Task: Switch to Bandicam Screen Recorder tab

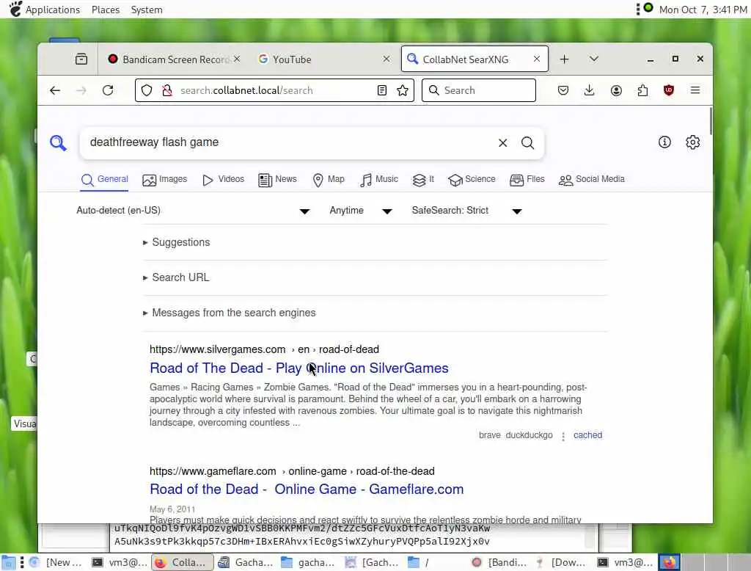Action: pyautogui.click(x=174, y=59)
